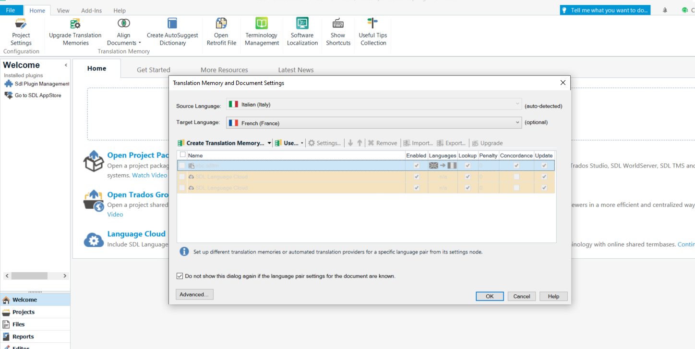Click the Open Trados GroupShare icon
Screen dimensions: 695x349
coord(94,201)
